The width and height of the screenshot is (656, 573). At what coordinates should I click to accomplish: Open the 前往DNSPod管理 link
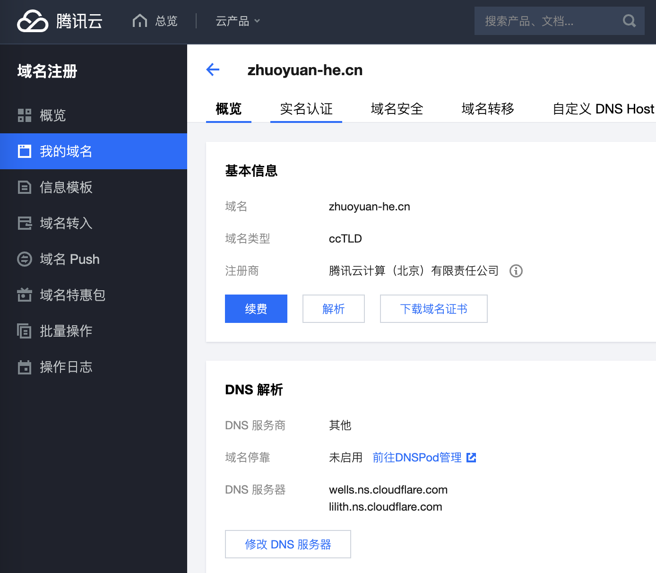(x=417, y=458)
